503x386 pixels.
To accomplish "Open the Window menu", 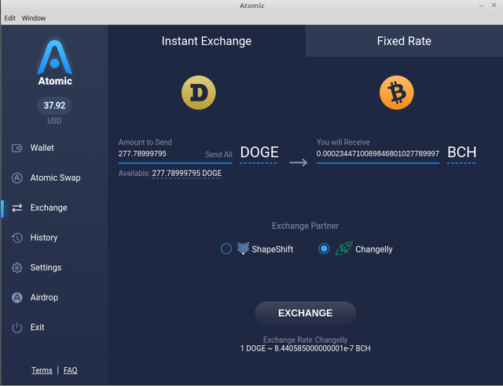I will 34,18.
